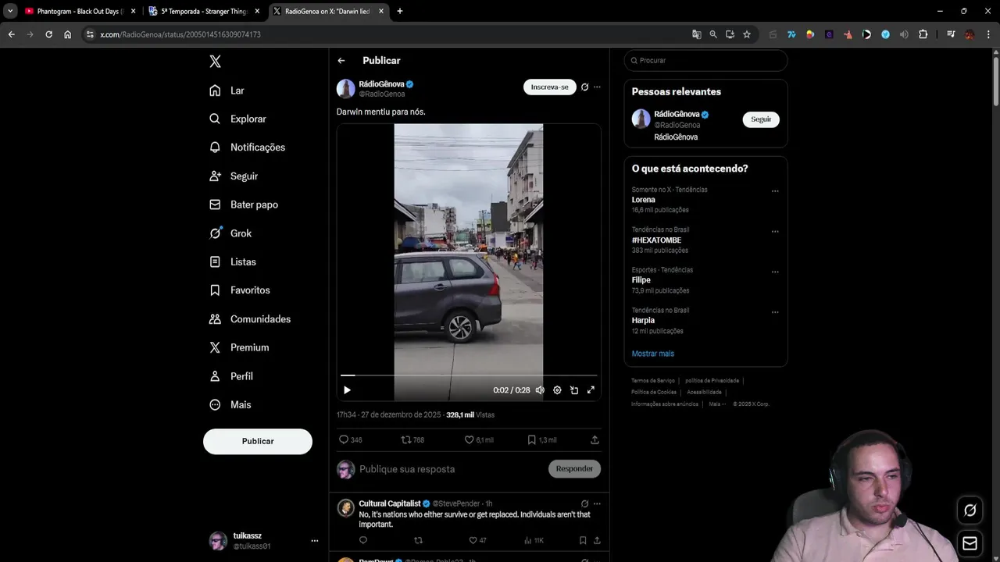Screen dimensions: 1000x562
Task: Open the Perfil sidebar icon
Action: pyautogui.click(x=215, y=376)
